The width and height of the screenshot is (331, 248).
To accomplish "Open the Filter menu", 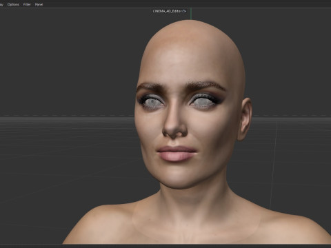I will click(27, 5).
